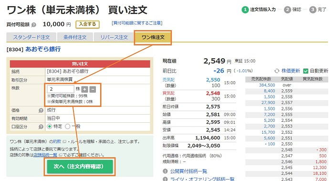Viewport: 334px width, 181px height.
Task: Click the 買気配 price 2,548
Action: click(213, 94)
